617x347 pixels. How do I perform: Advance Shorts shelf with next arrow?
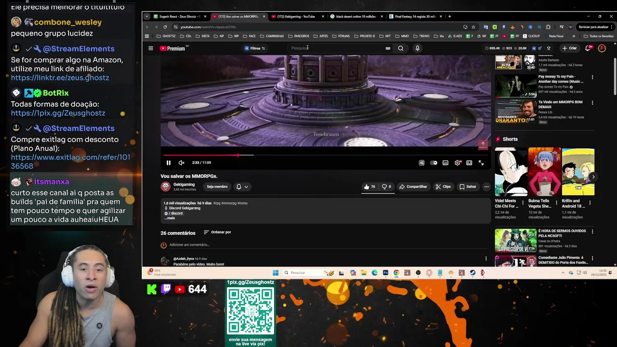tap(593, 177)
